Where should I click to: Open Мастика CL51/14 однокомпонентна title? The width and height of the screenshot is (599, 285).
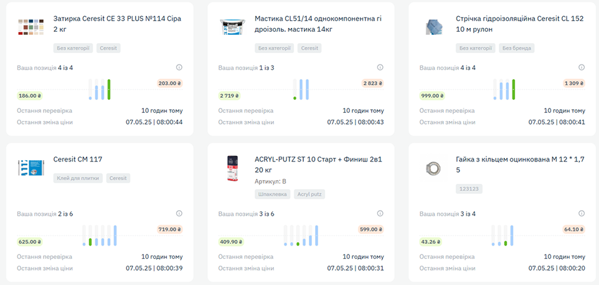[318, 24]
